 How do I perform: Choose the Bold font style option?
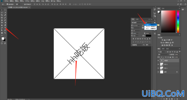click(x=150, y=29)
